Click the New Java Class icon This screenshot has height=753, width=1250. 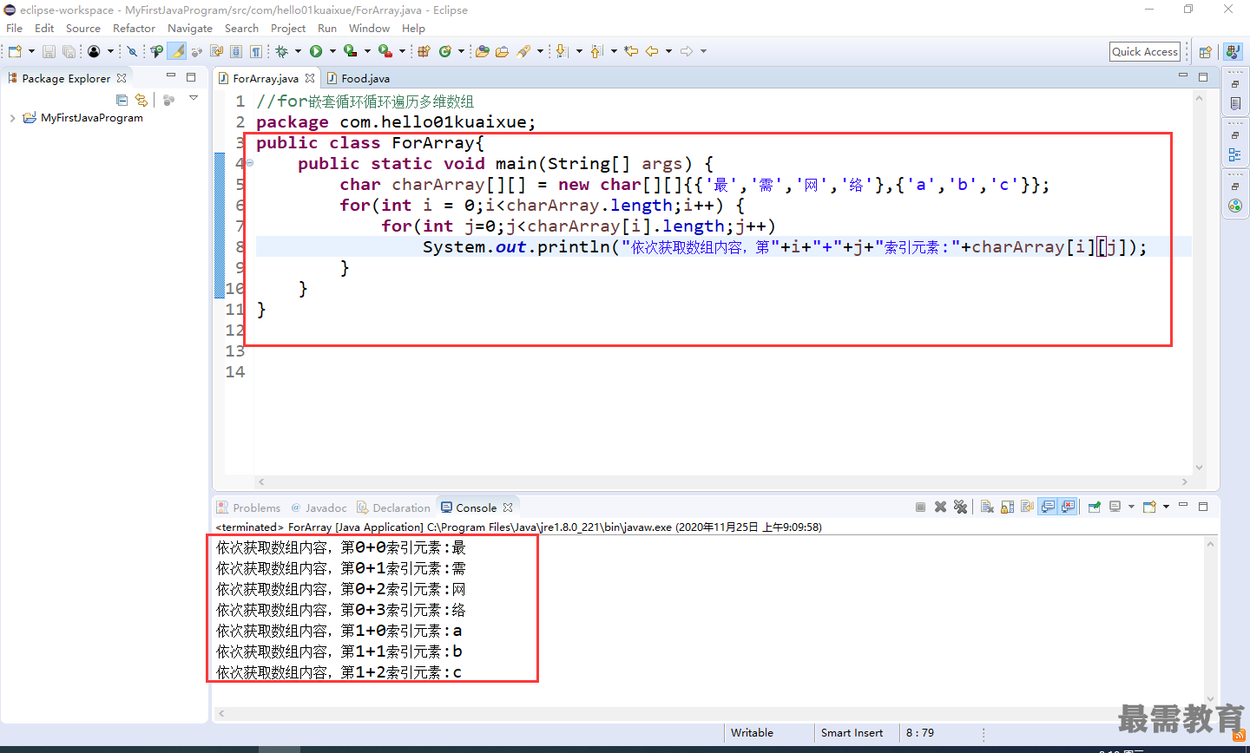(445, 51)
